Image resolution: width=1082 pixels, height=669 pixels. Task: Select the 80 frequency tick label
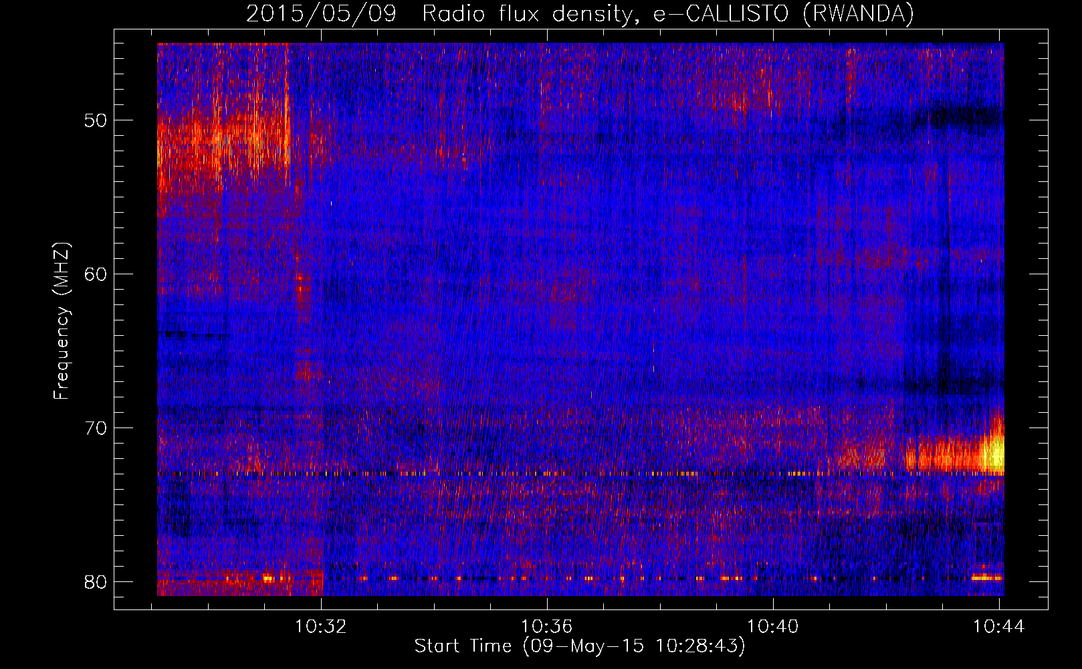point(96,581)
